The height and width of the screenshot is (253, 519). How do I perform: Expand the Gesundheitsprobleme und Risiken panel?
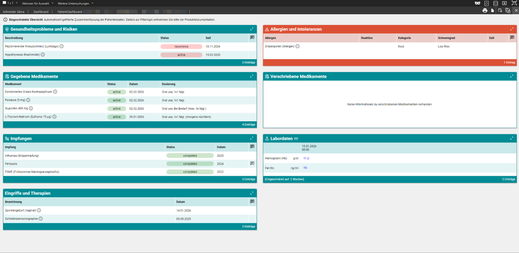[252, 29]
